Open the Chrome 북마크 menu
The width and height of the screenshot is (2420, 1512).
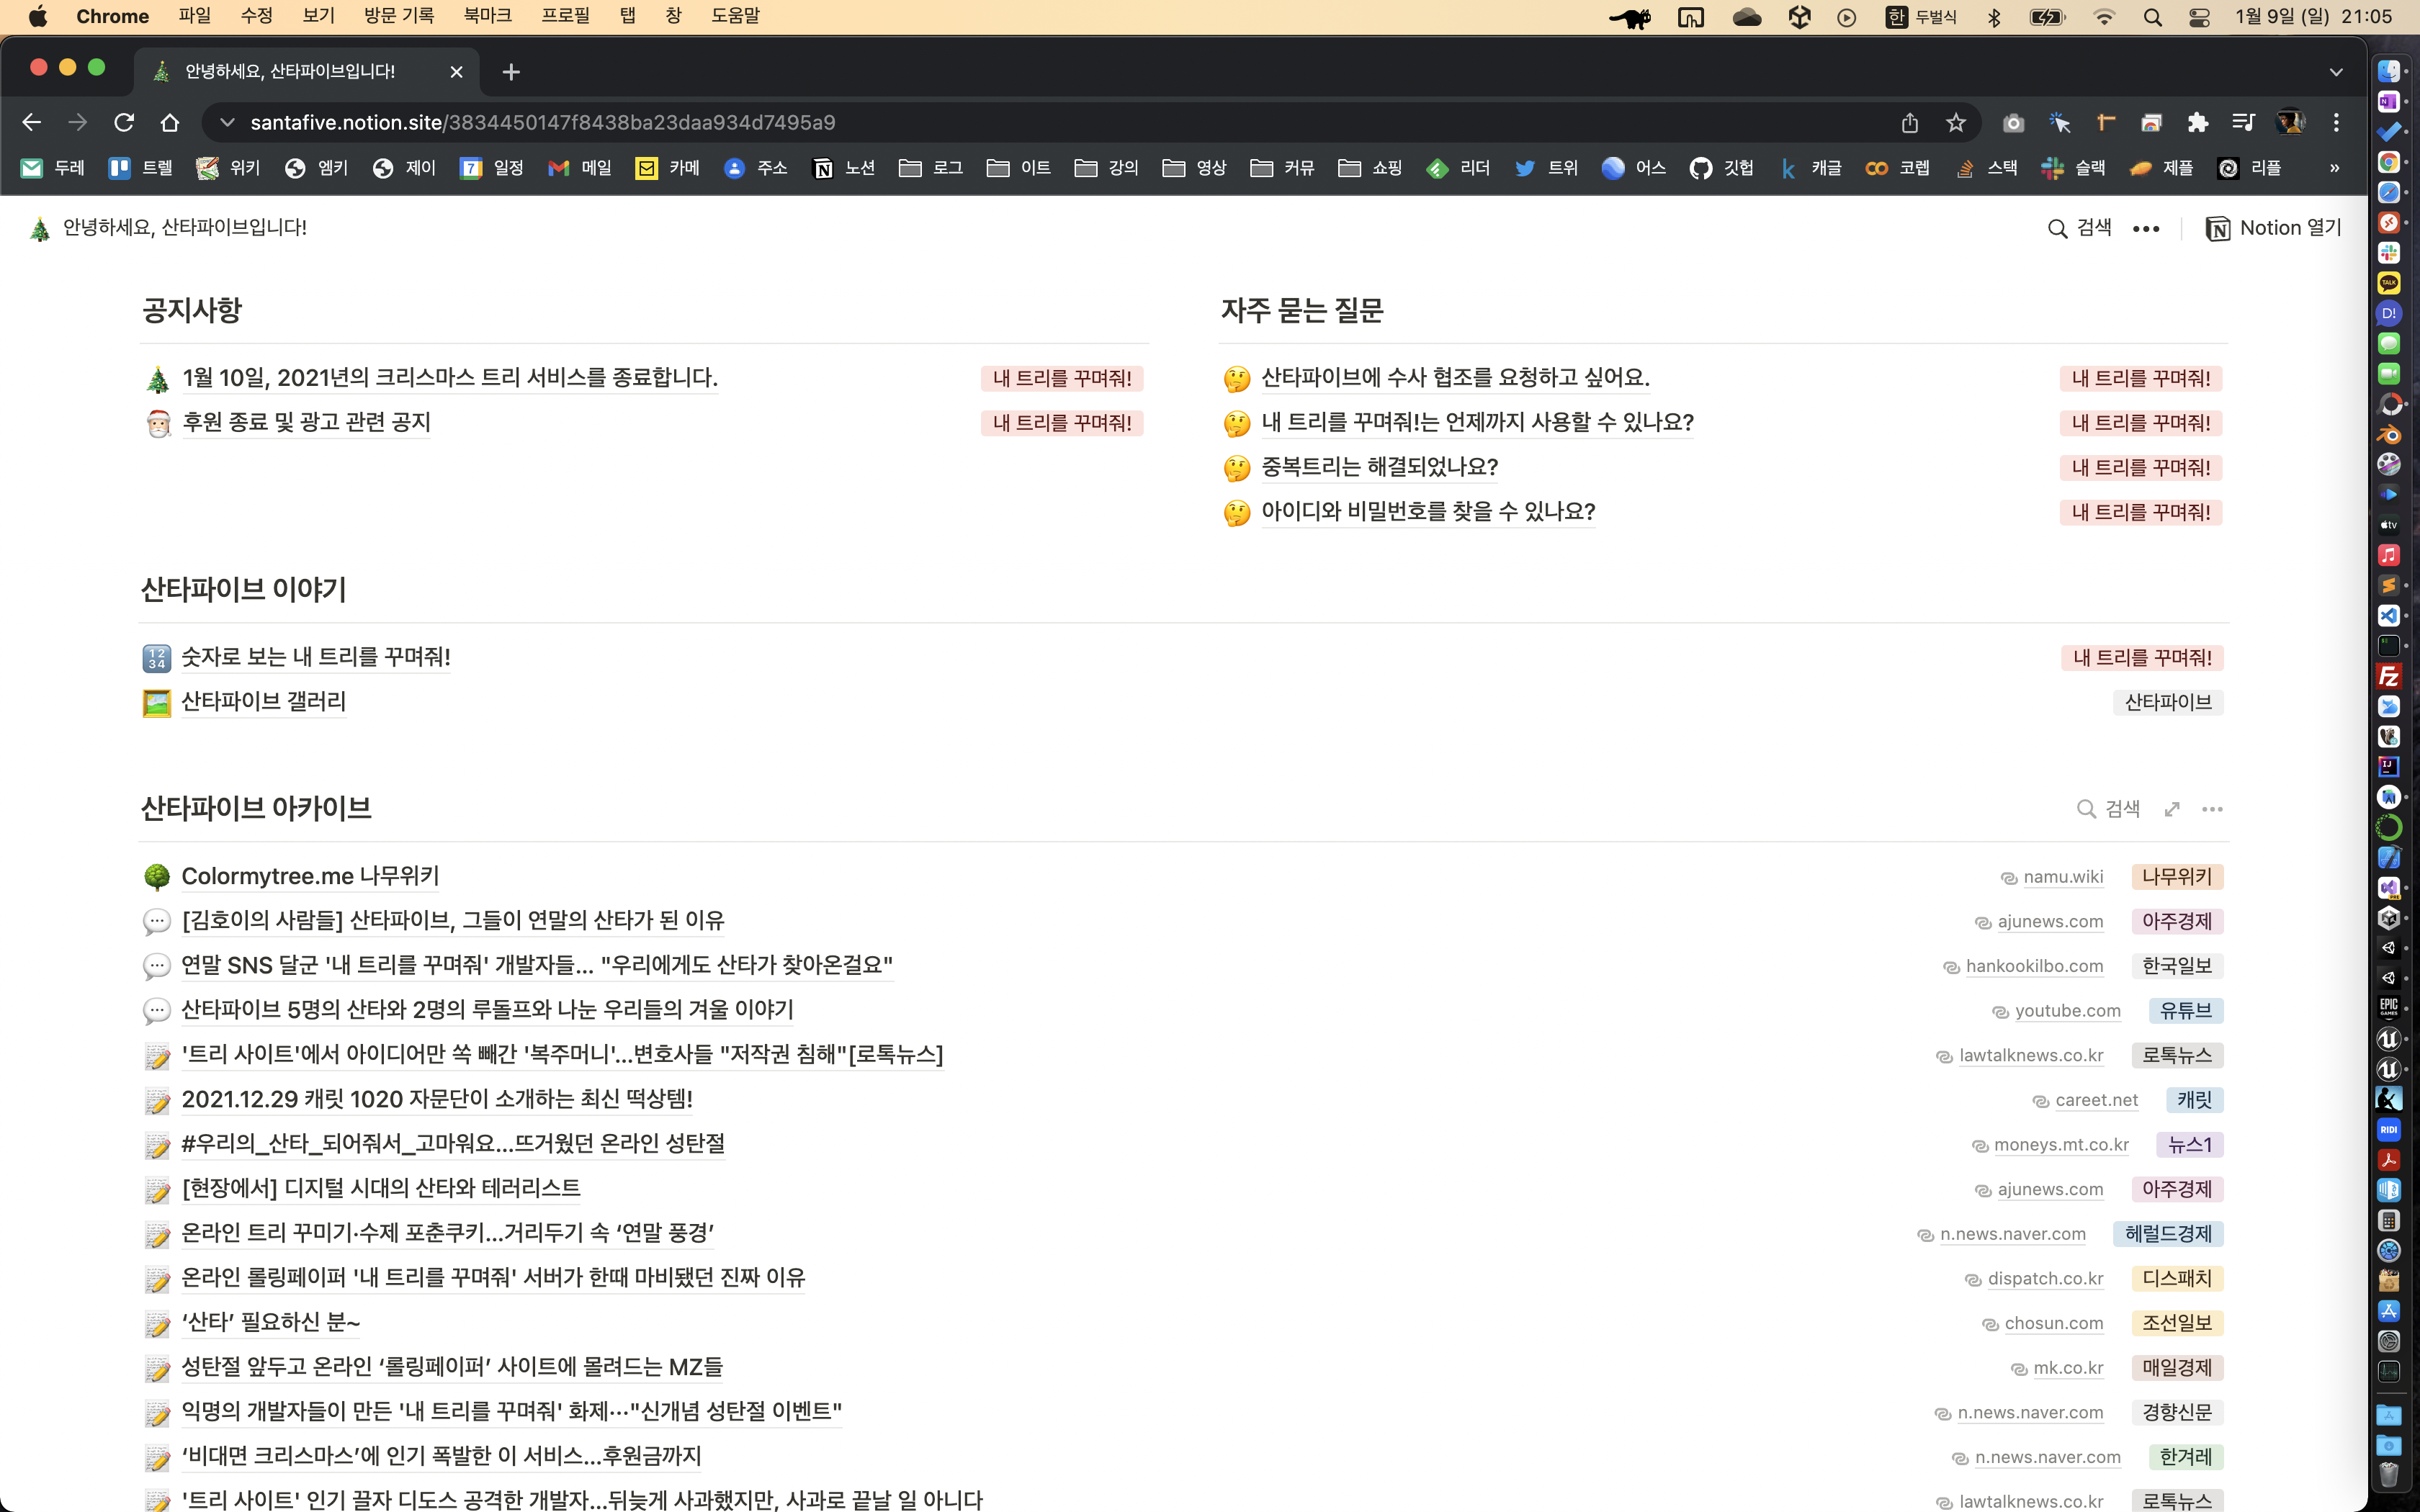tap(487, 16)
